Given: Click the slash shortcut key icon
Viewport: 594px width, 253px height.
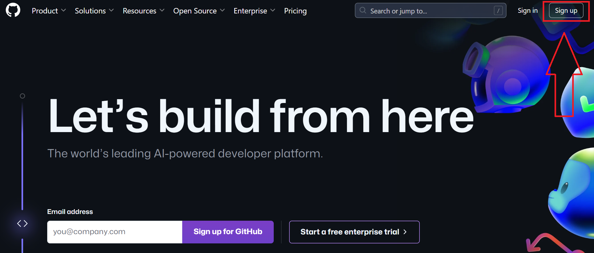Looking at the screenshot, I should point(498,11).
